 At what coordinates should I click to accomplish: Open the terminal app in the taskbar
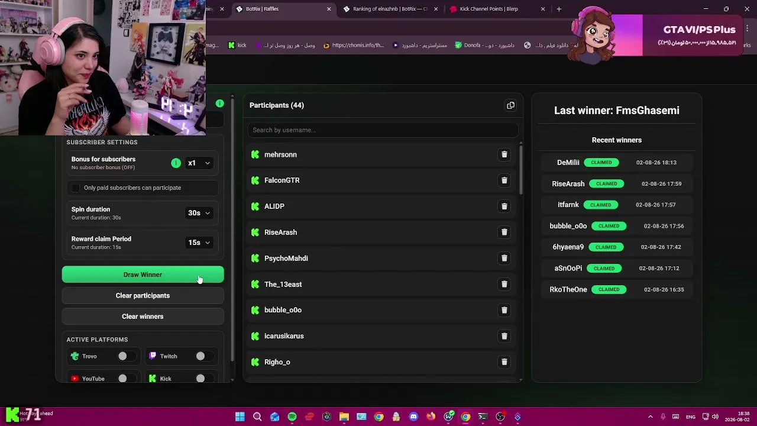(x=483, y=417)
